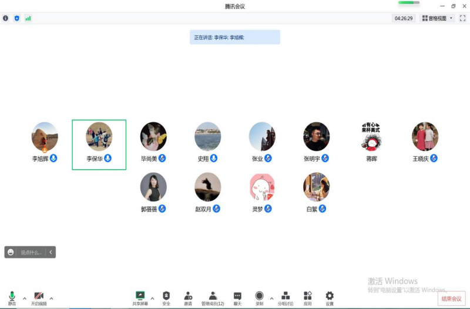
Task: Open the Settings gear icon
Action: click(330, 298)
